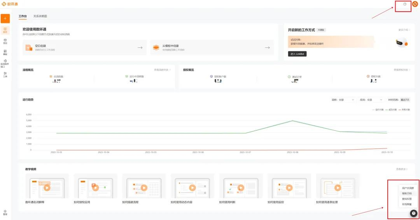Open 查看授权列表 link
The image size is (420, 220).
402,70
